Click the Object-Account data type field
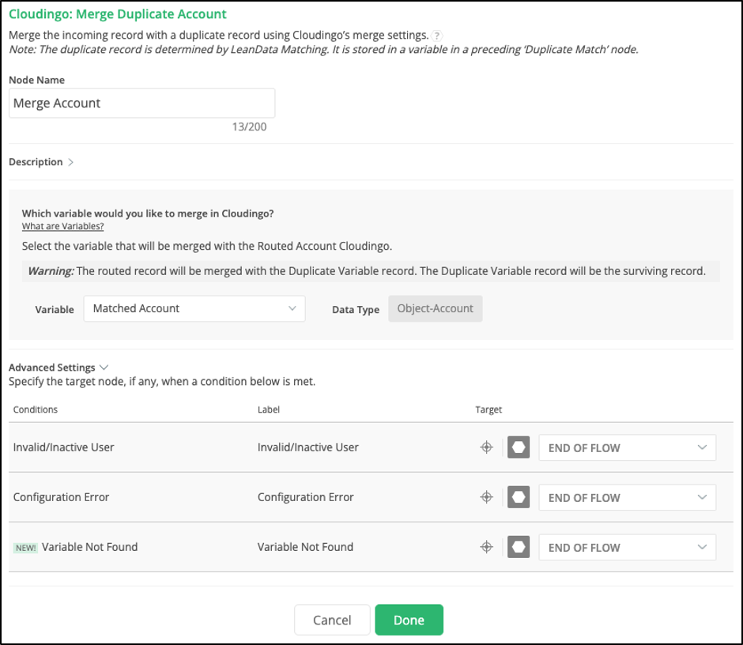This screenshot has height=645, width=743. [x=435, y=308]
